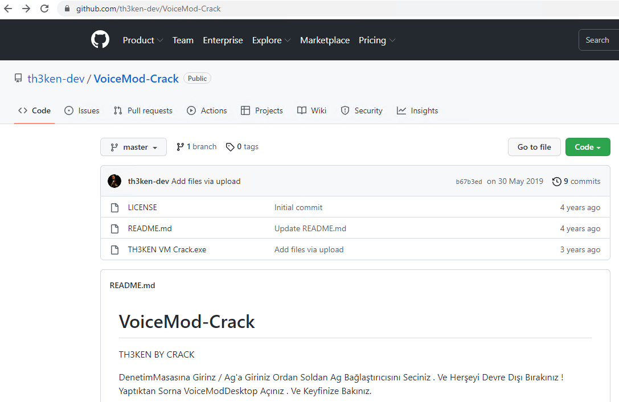Click th3ken-dev author name in commit row
Screen dimensions: 619x402
(149, 181)
